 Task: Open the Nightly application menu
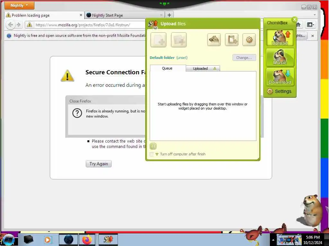click(19, 5)
